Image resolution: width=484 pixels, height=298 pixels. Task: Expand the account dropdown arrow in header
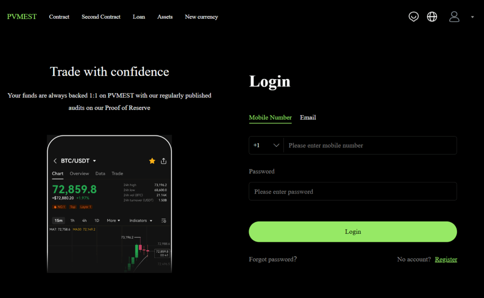pos(472,17)
